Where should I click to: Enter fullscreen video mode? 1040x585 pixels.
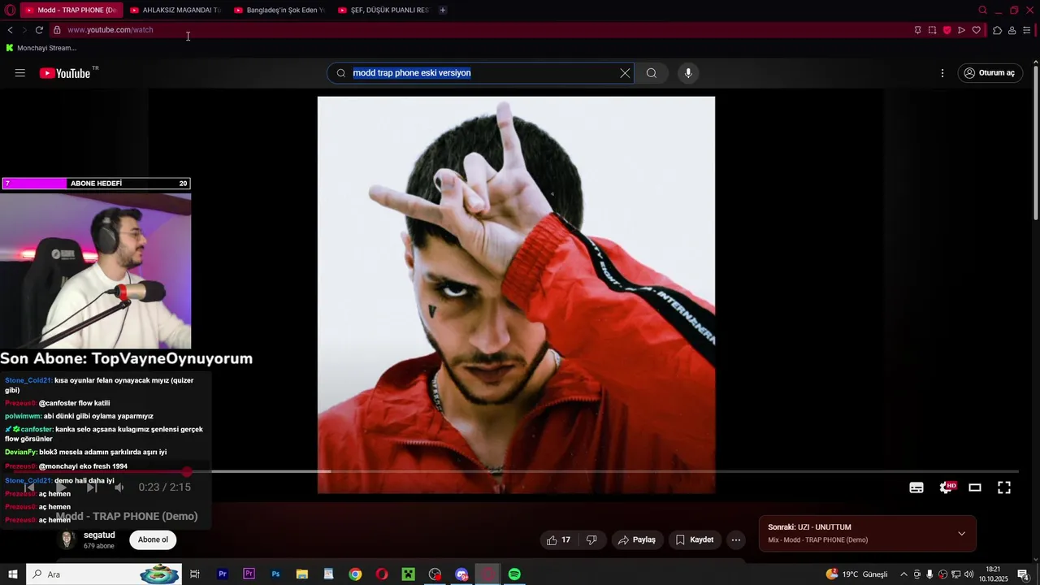1004,487
